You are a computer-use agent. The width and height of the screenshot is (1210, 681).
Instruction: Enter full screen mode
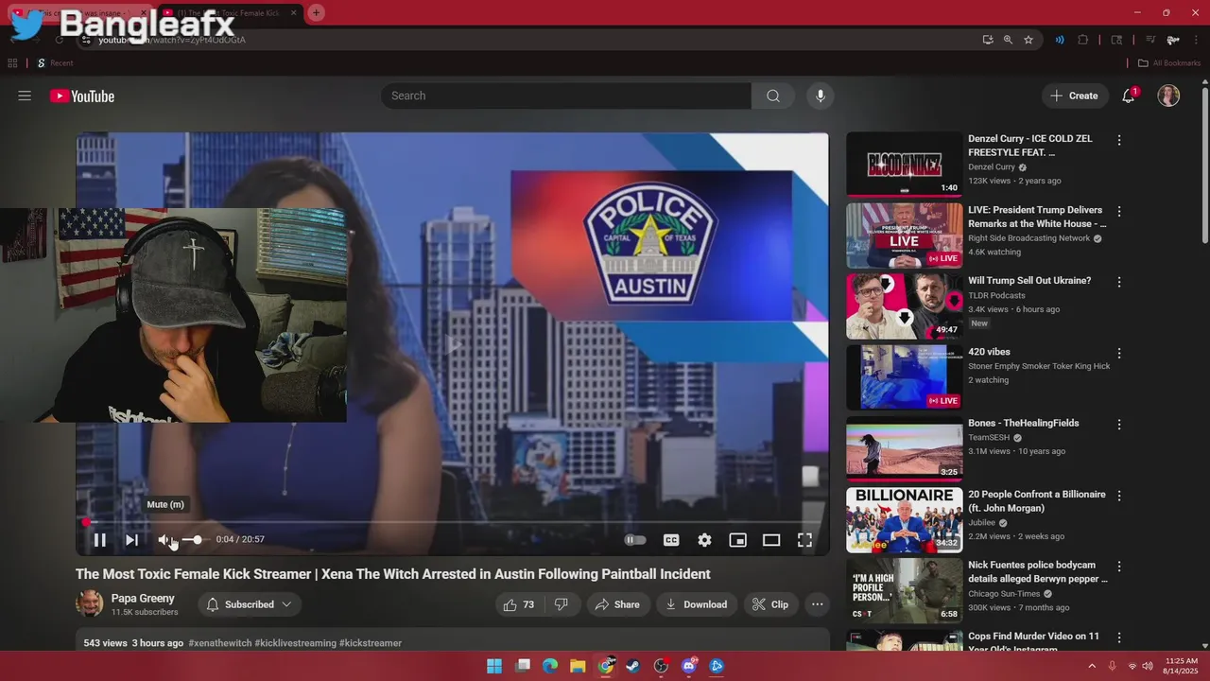pos(804,540)
